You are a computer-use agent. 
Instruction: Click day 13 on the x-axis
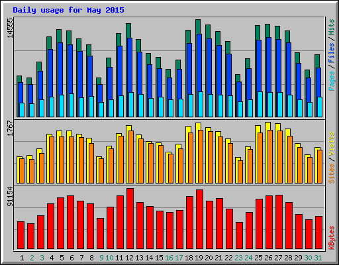point(139,258)
